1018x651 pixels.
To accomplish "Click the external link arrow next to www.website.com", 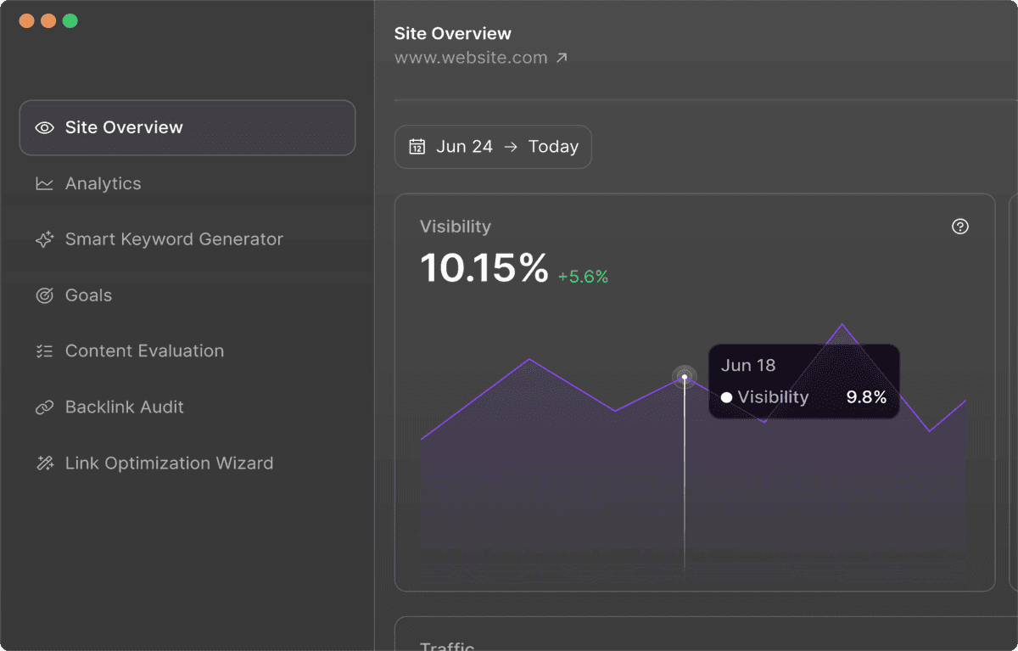I will [x=562, y=59].
